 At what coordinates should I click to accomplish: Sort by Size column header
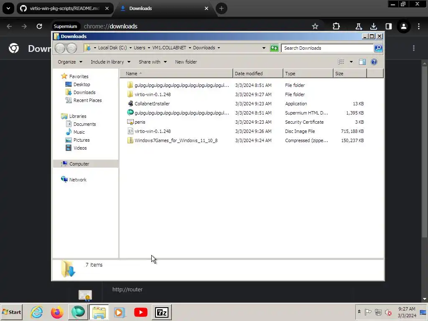[x=350, y=74]
